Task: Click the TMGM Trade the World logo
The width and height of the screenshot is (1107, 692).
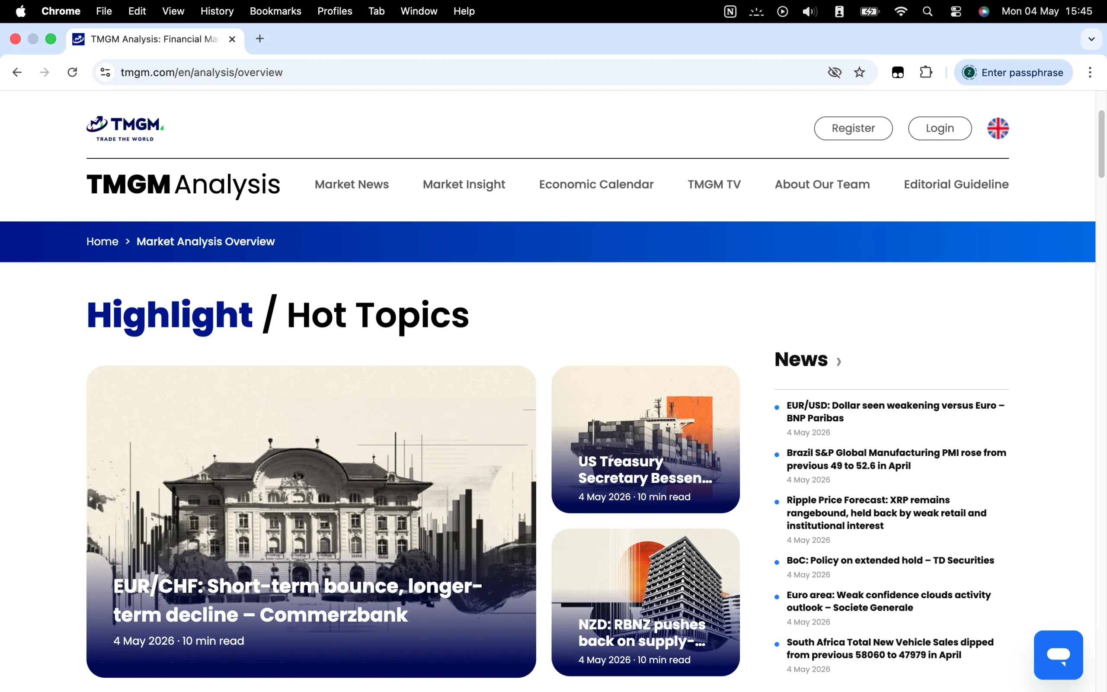Action: (x=125, y=128)
